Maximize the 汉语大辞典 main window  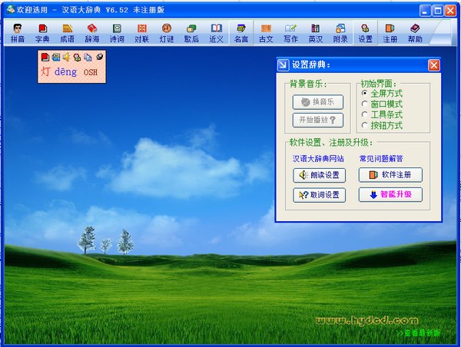(438, 11)
